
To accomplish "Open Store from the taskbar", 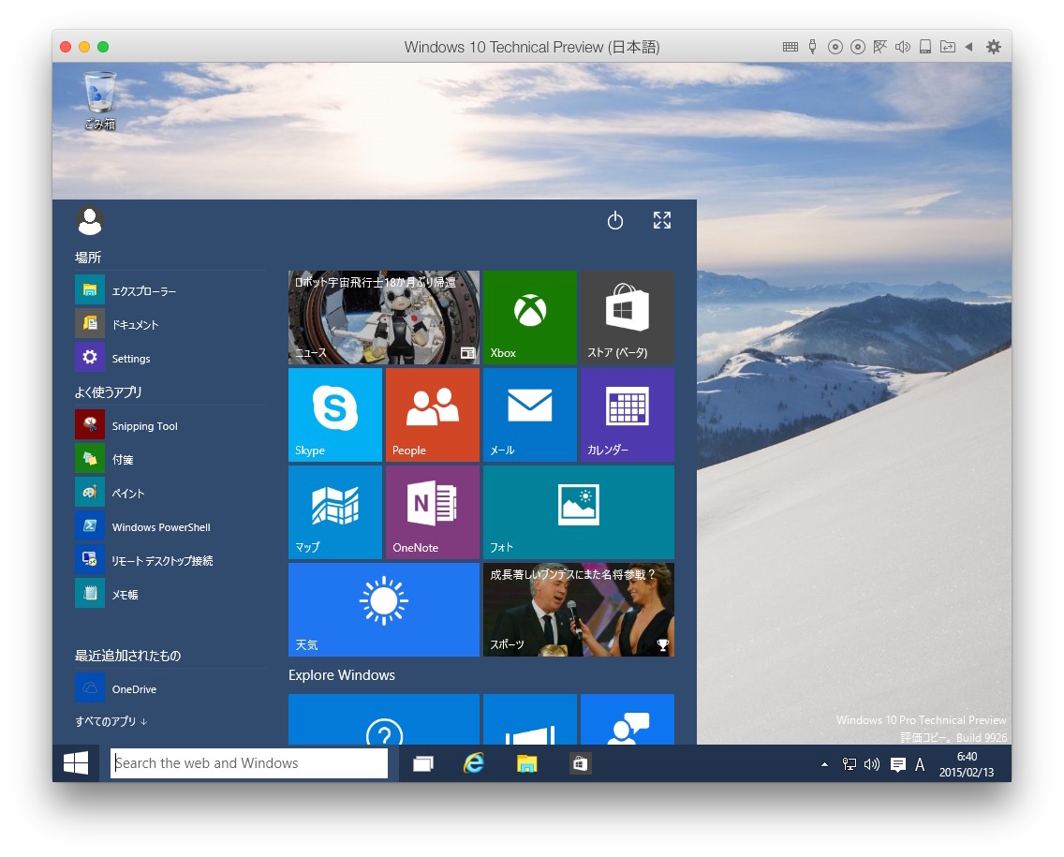I will pos(580,764).
